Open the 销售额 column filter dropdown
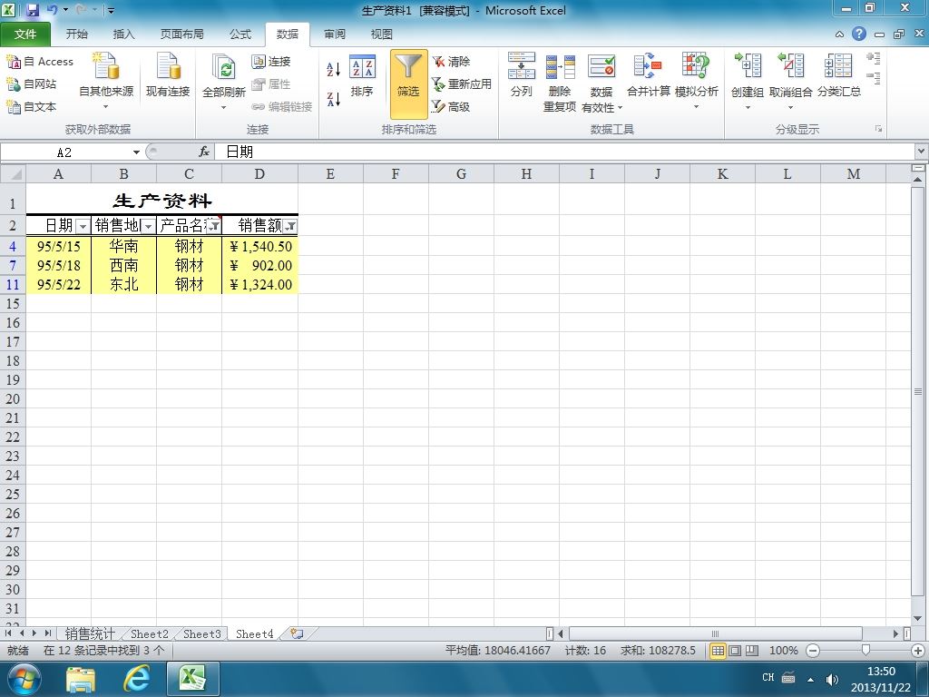The height and width of the screenshot is (697, 929). [290, 226]
